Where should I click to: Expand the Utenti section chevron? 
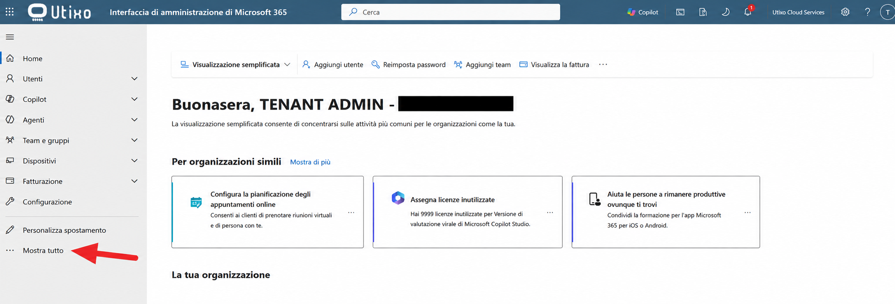click(134, 78)
